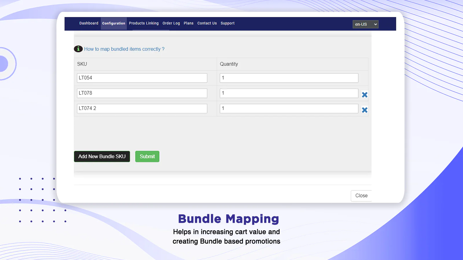Delete the LT074 2 bundle row

coord(365,110)
